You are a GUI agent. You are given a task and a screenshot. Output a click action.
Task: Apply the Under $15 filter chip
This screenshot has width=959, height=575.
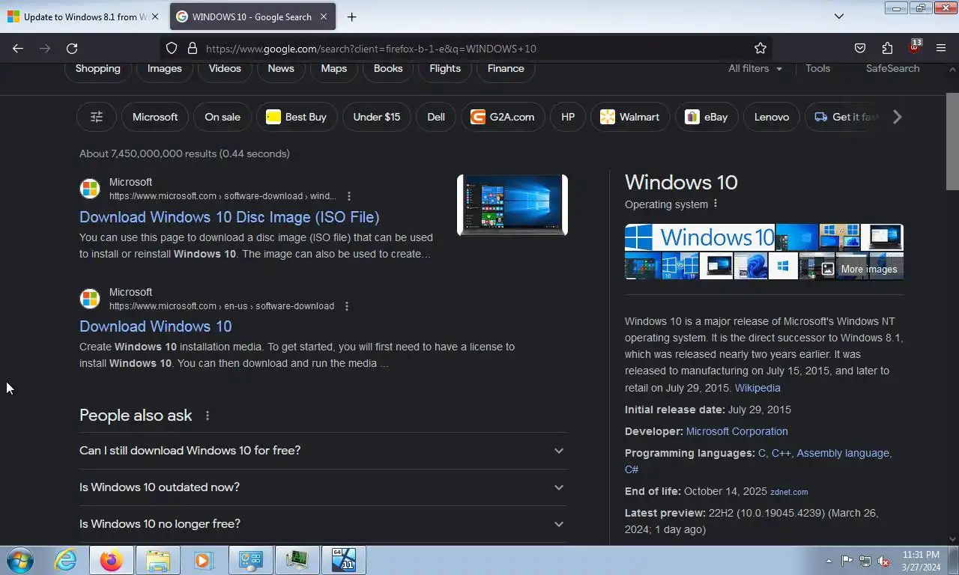click(377, 117)
